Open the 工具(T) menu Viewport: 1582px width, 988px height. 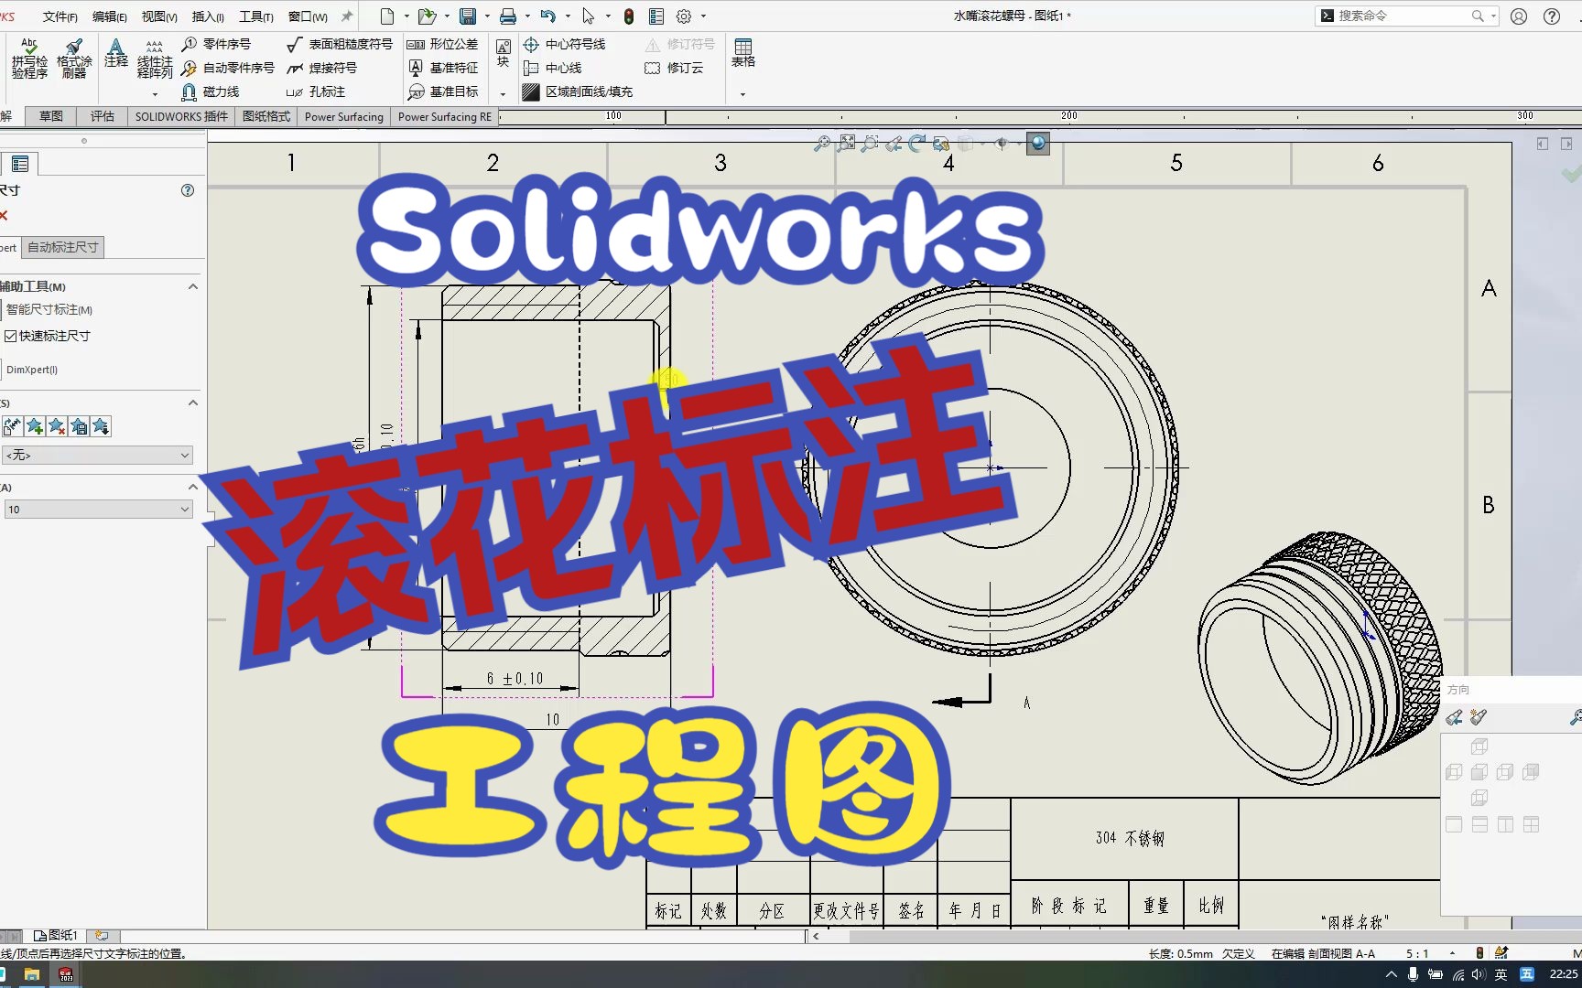tap(256, 16)
